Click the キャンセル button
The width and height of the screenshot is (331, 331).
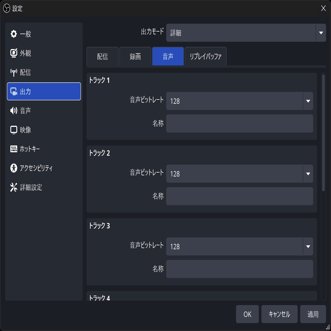[279, 314]
